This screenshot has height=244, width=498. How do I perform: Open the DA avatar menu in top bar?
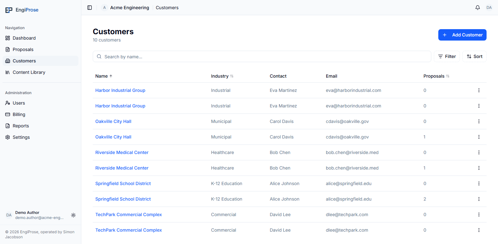tap(489, 8)
